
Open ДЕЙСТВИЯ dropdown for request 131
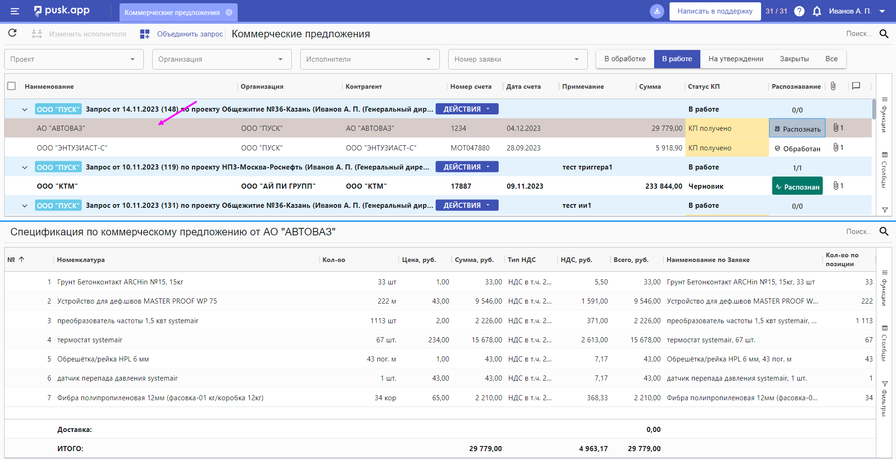coord(467,205)
